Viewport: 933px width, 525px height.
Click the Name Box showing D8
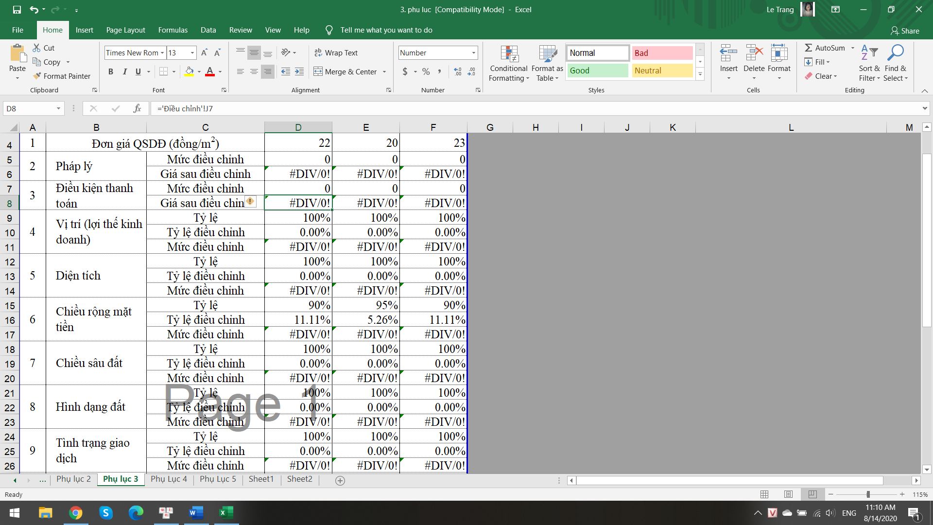[x=34, y=108]
